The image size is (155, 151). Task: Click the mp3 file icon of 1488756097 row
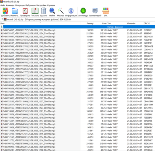point(2,30)
